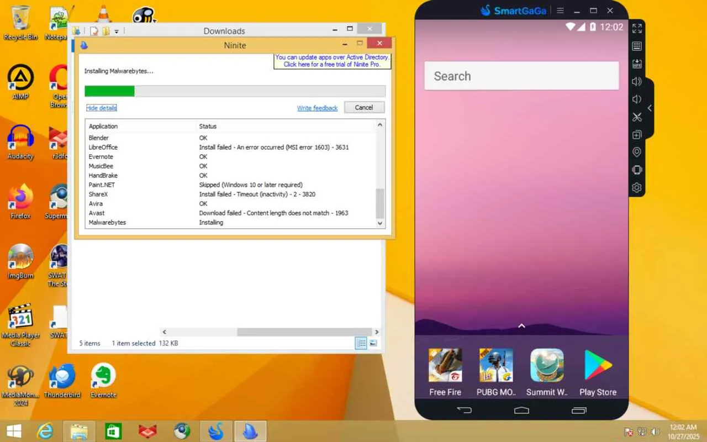Open Internet Explorer from the taskbar

[x=46, y=431]
